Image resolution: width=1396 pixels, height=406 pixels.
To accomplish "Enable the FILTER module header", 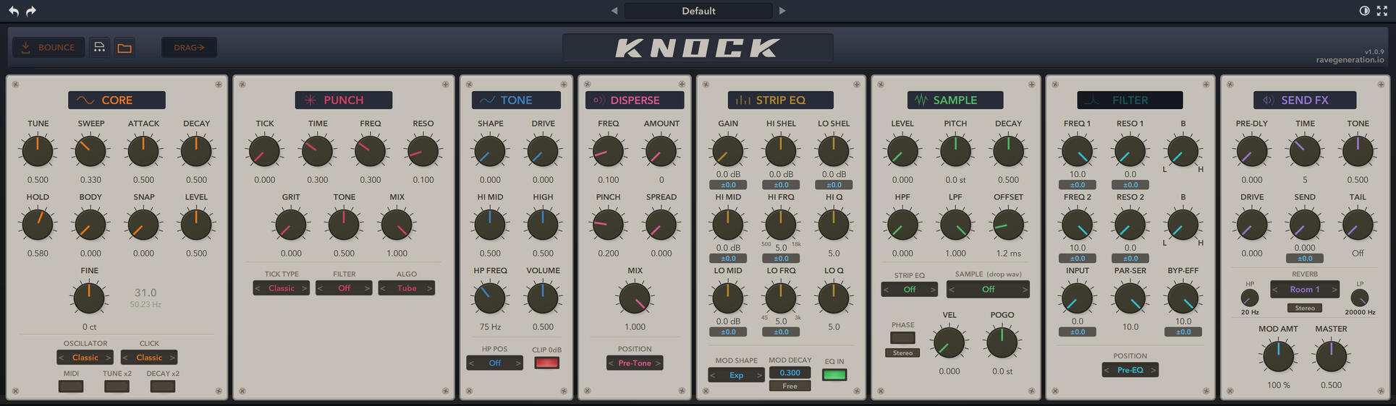I will pyautogui.click(x=1130, y=100).
